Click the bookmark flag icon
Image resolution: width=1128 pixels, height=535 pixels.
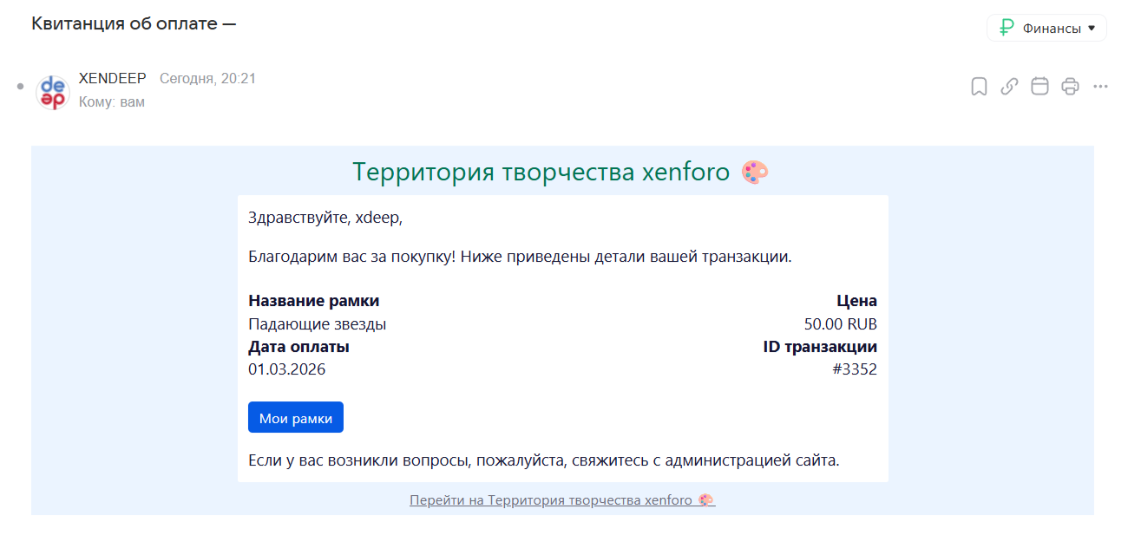[979, 87]
